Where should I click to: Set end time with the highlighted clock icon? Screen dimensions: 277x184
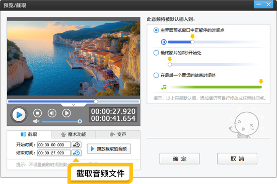coord(77,153)
